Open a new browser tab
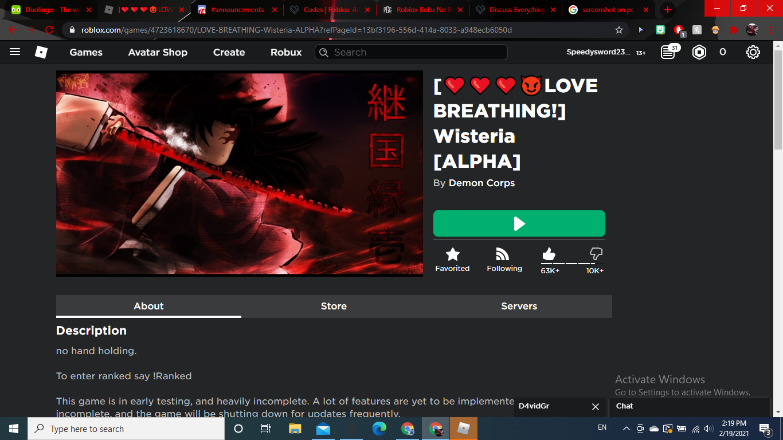Viewport: 783px width, 440px height. 667,10
